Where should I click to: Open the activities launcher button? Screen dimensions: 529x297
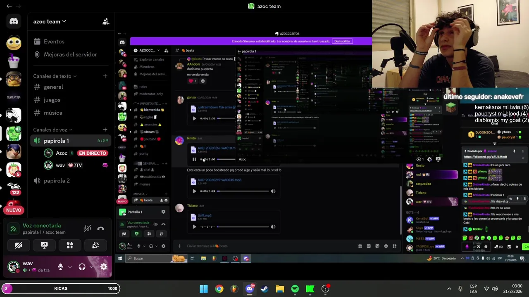pyautogui.click(x=70, y=245)
